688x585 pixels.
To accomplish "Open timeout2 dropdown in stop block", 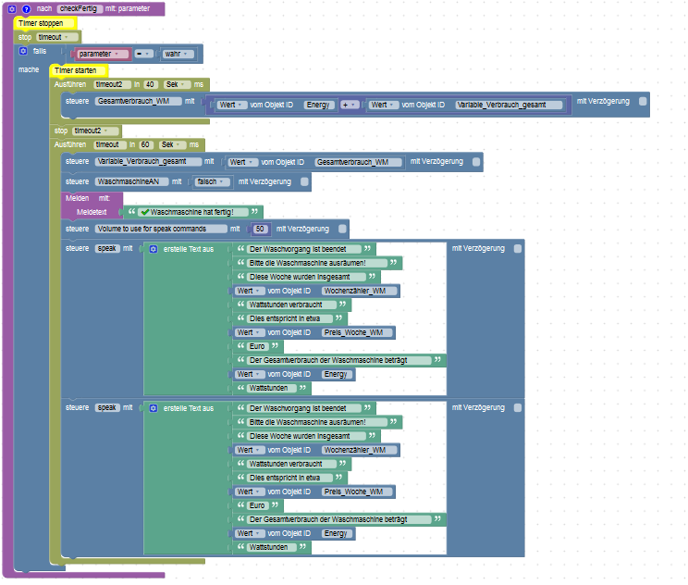I will [x=95, y=131].
